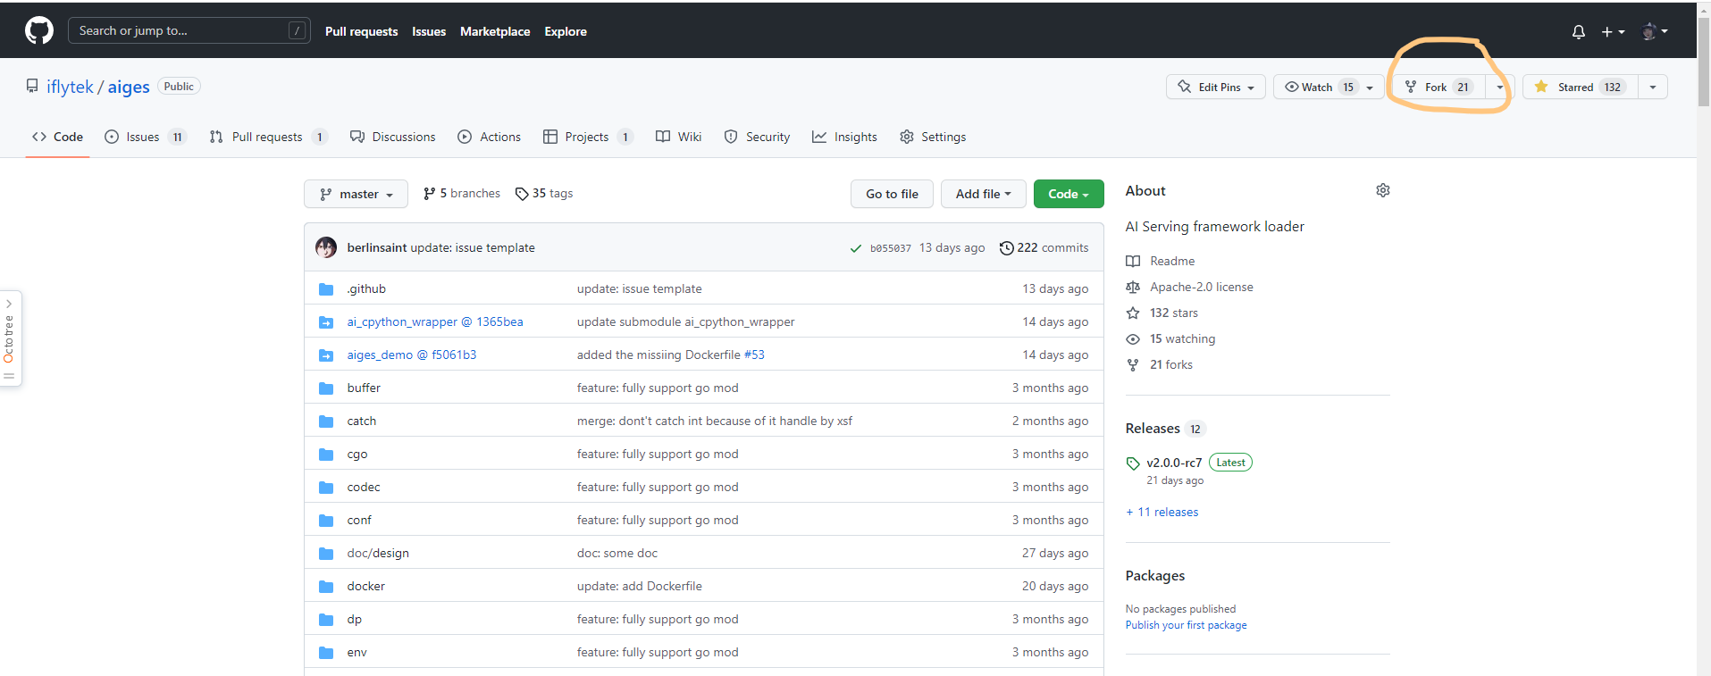1711x676 pixels.
Task: Open the codec folder
Action: tap(364, 487)
